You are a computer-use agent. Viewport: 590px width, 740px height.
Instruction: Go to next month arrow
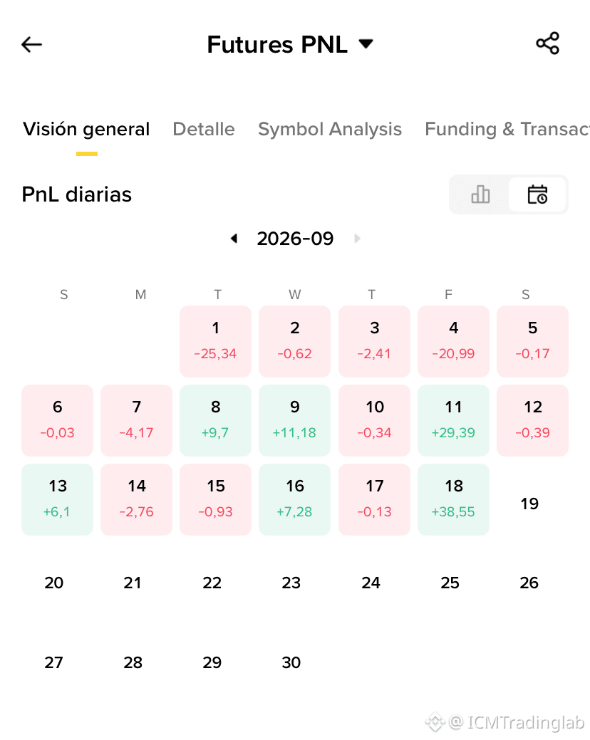coord(357,239)
